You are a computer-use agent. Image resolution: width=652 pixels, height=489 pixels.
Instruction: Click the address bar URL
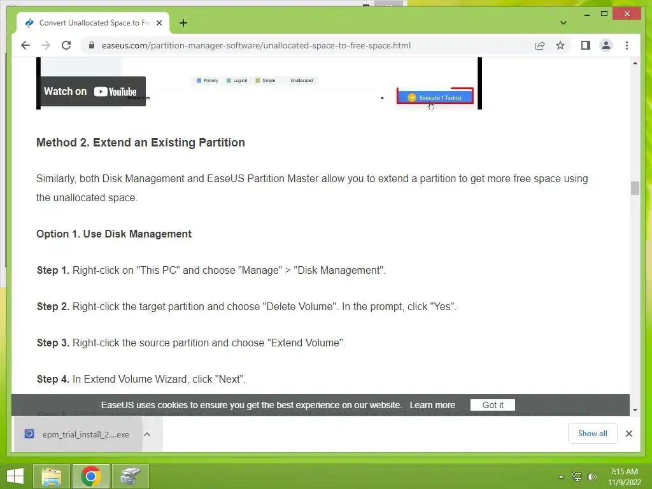pyautogui.click(x=256, y=45)
